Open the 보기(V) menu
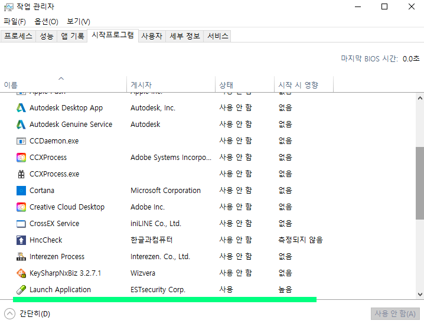The image size is (424, 327). [79, 21]
